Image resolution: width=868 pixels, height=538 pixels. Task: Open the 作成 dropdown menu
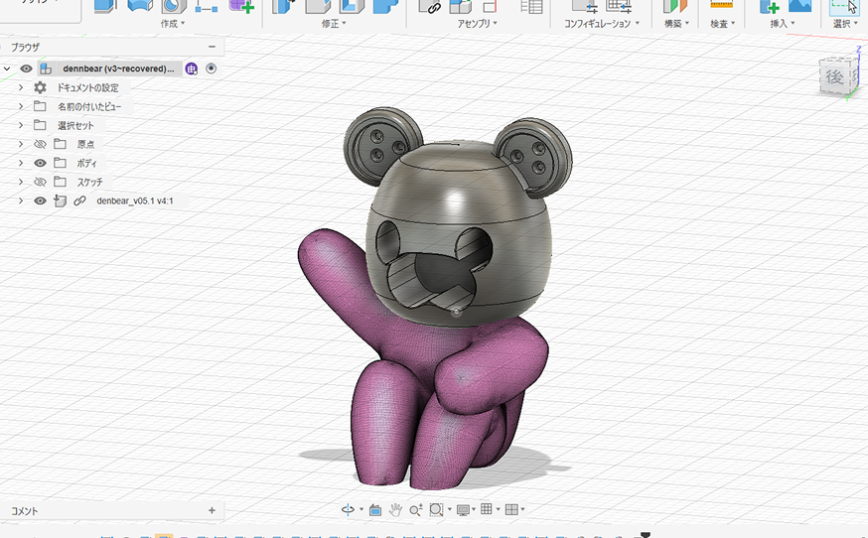coord(173,23)
